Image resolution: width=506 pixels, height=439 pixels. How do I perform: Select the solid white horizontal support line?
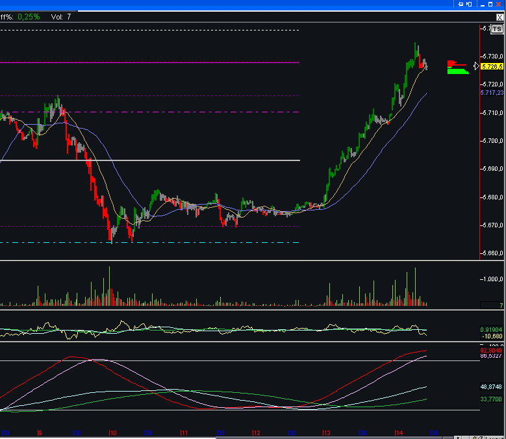150,160
